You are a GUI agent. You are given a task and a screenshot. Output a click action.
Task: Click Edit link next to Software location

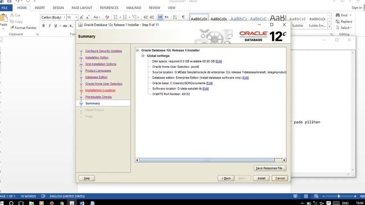click(205, 89)
